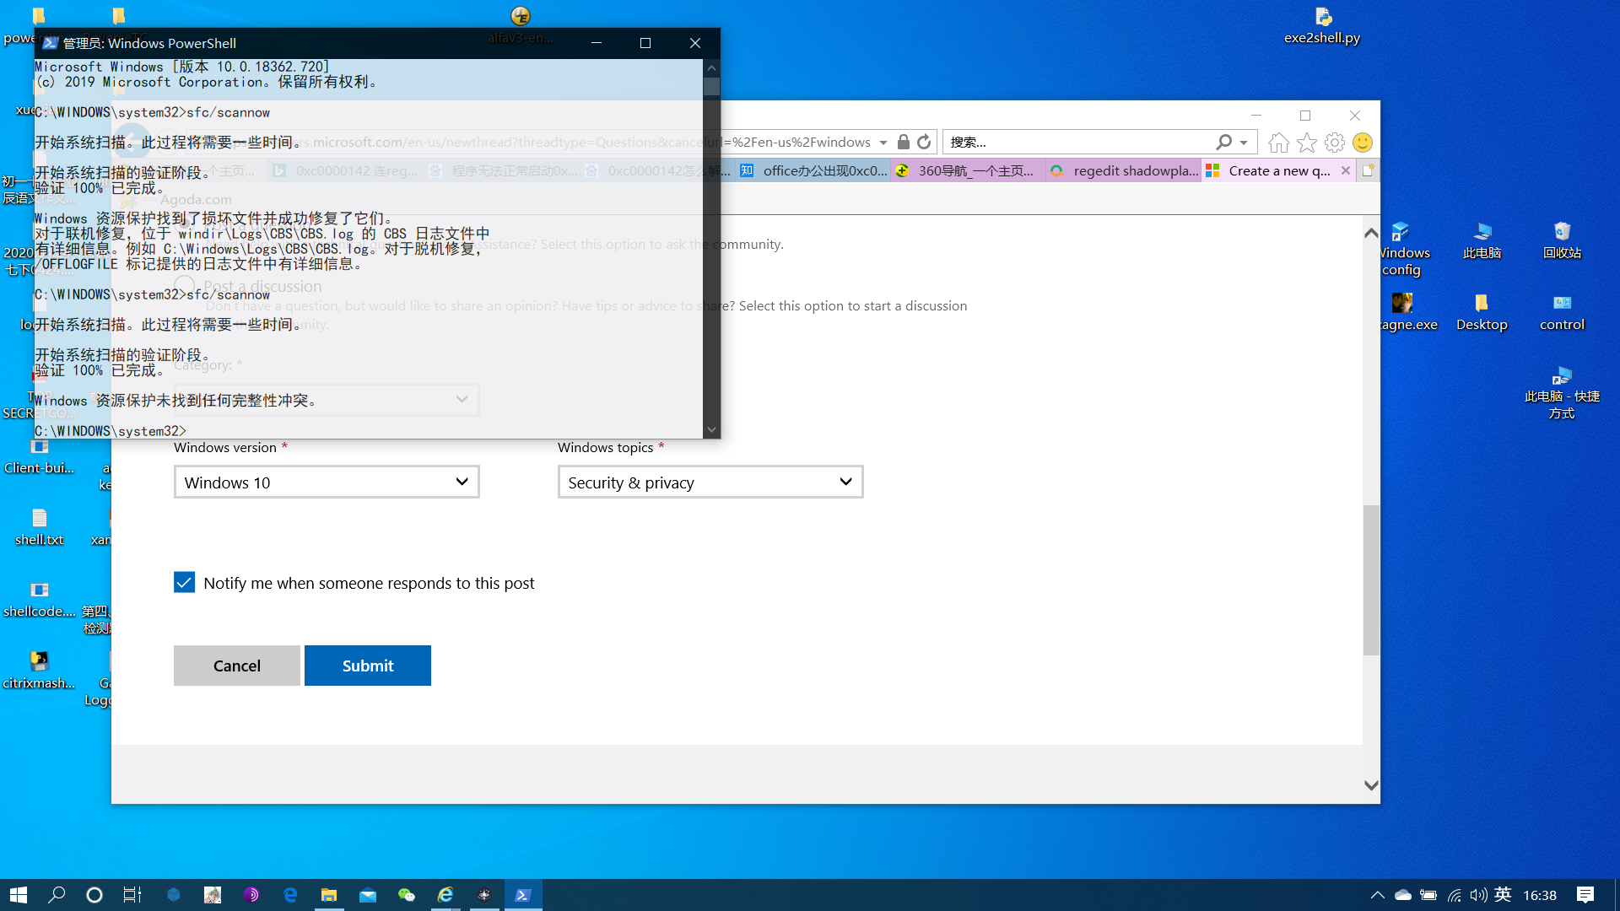The height and width of the screenshot is (911, 1620).
Task: Click the 英 input method indicator
Action: (x=1503, y=895)
